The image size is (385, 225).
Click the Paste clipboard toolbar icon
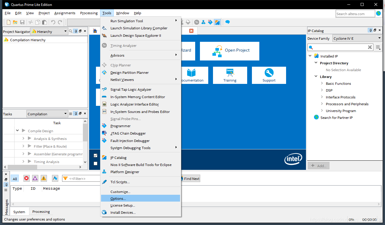click(45, 22)
